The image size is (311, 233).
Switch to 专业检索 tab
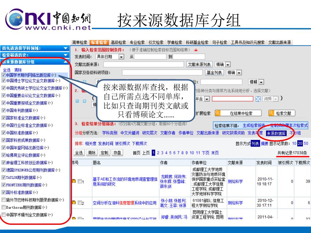[x=137, y=42]
